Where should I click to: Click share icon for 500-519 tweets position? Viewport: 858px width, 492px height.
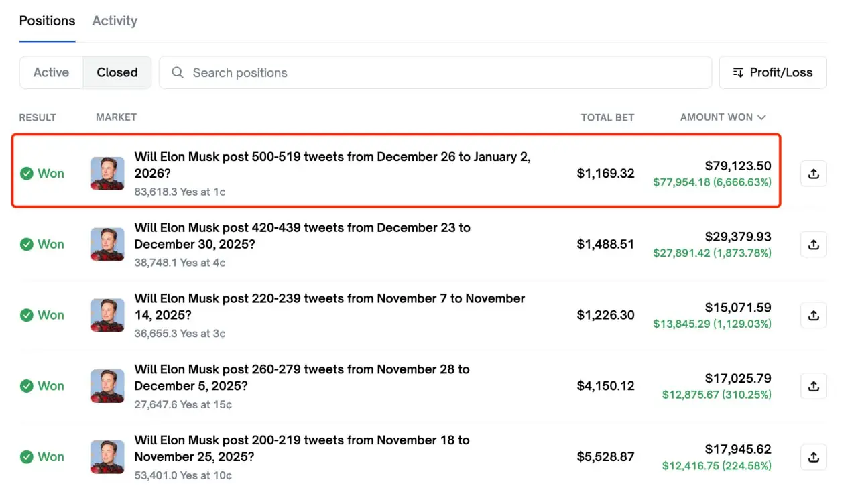(813, 174)
